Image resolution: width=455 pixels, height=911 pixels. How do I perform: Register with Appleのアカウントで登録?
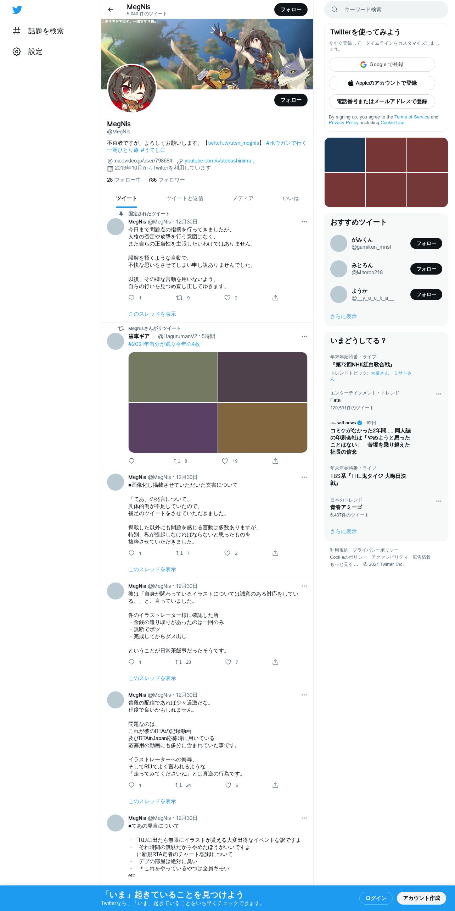382,83
